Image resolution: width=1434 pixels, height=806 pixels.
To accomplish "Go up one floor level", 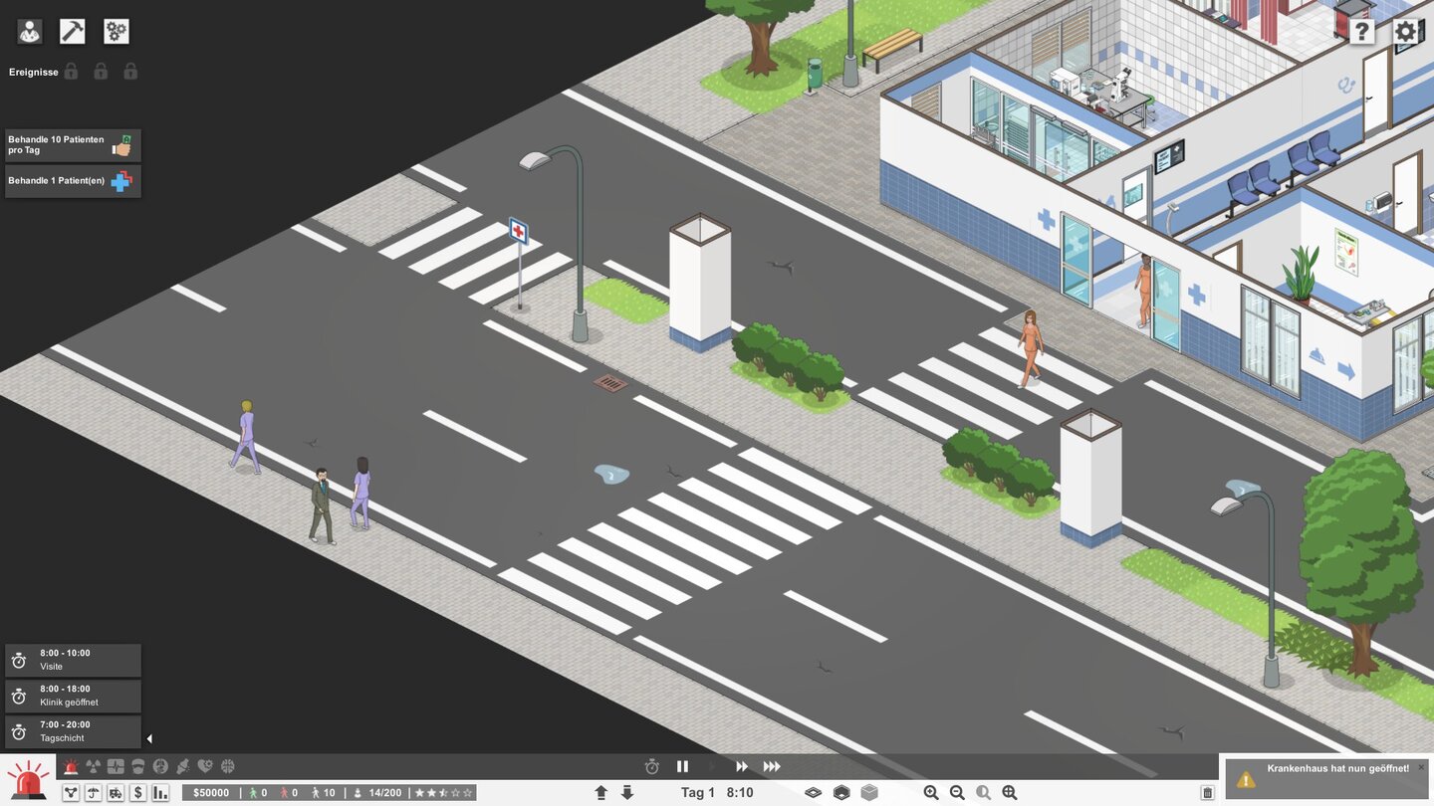I will pyautogui.click(x=600, y=793).
